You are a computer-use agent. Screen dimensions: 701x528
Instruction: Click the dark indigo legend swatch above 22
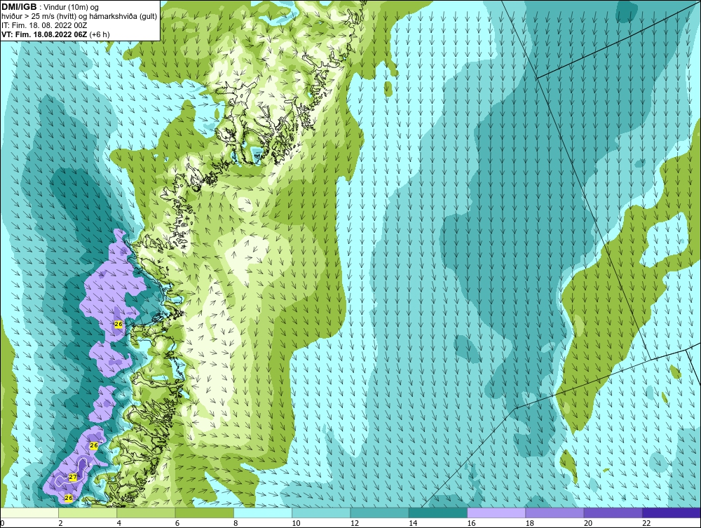click(671, 513)
